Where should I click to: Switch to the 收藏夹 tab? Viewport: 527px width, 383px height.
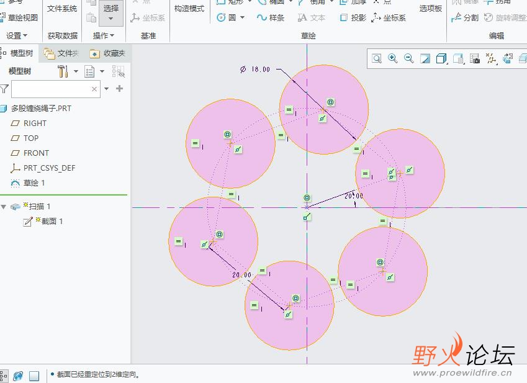coord(107,53)
